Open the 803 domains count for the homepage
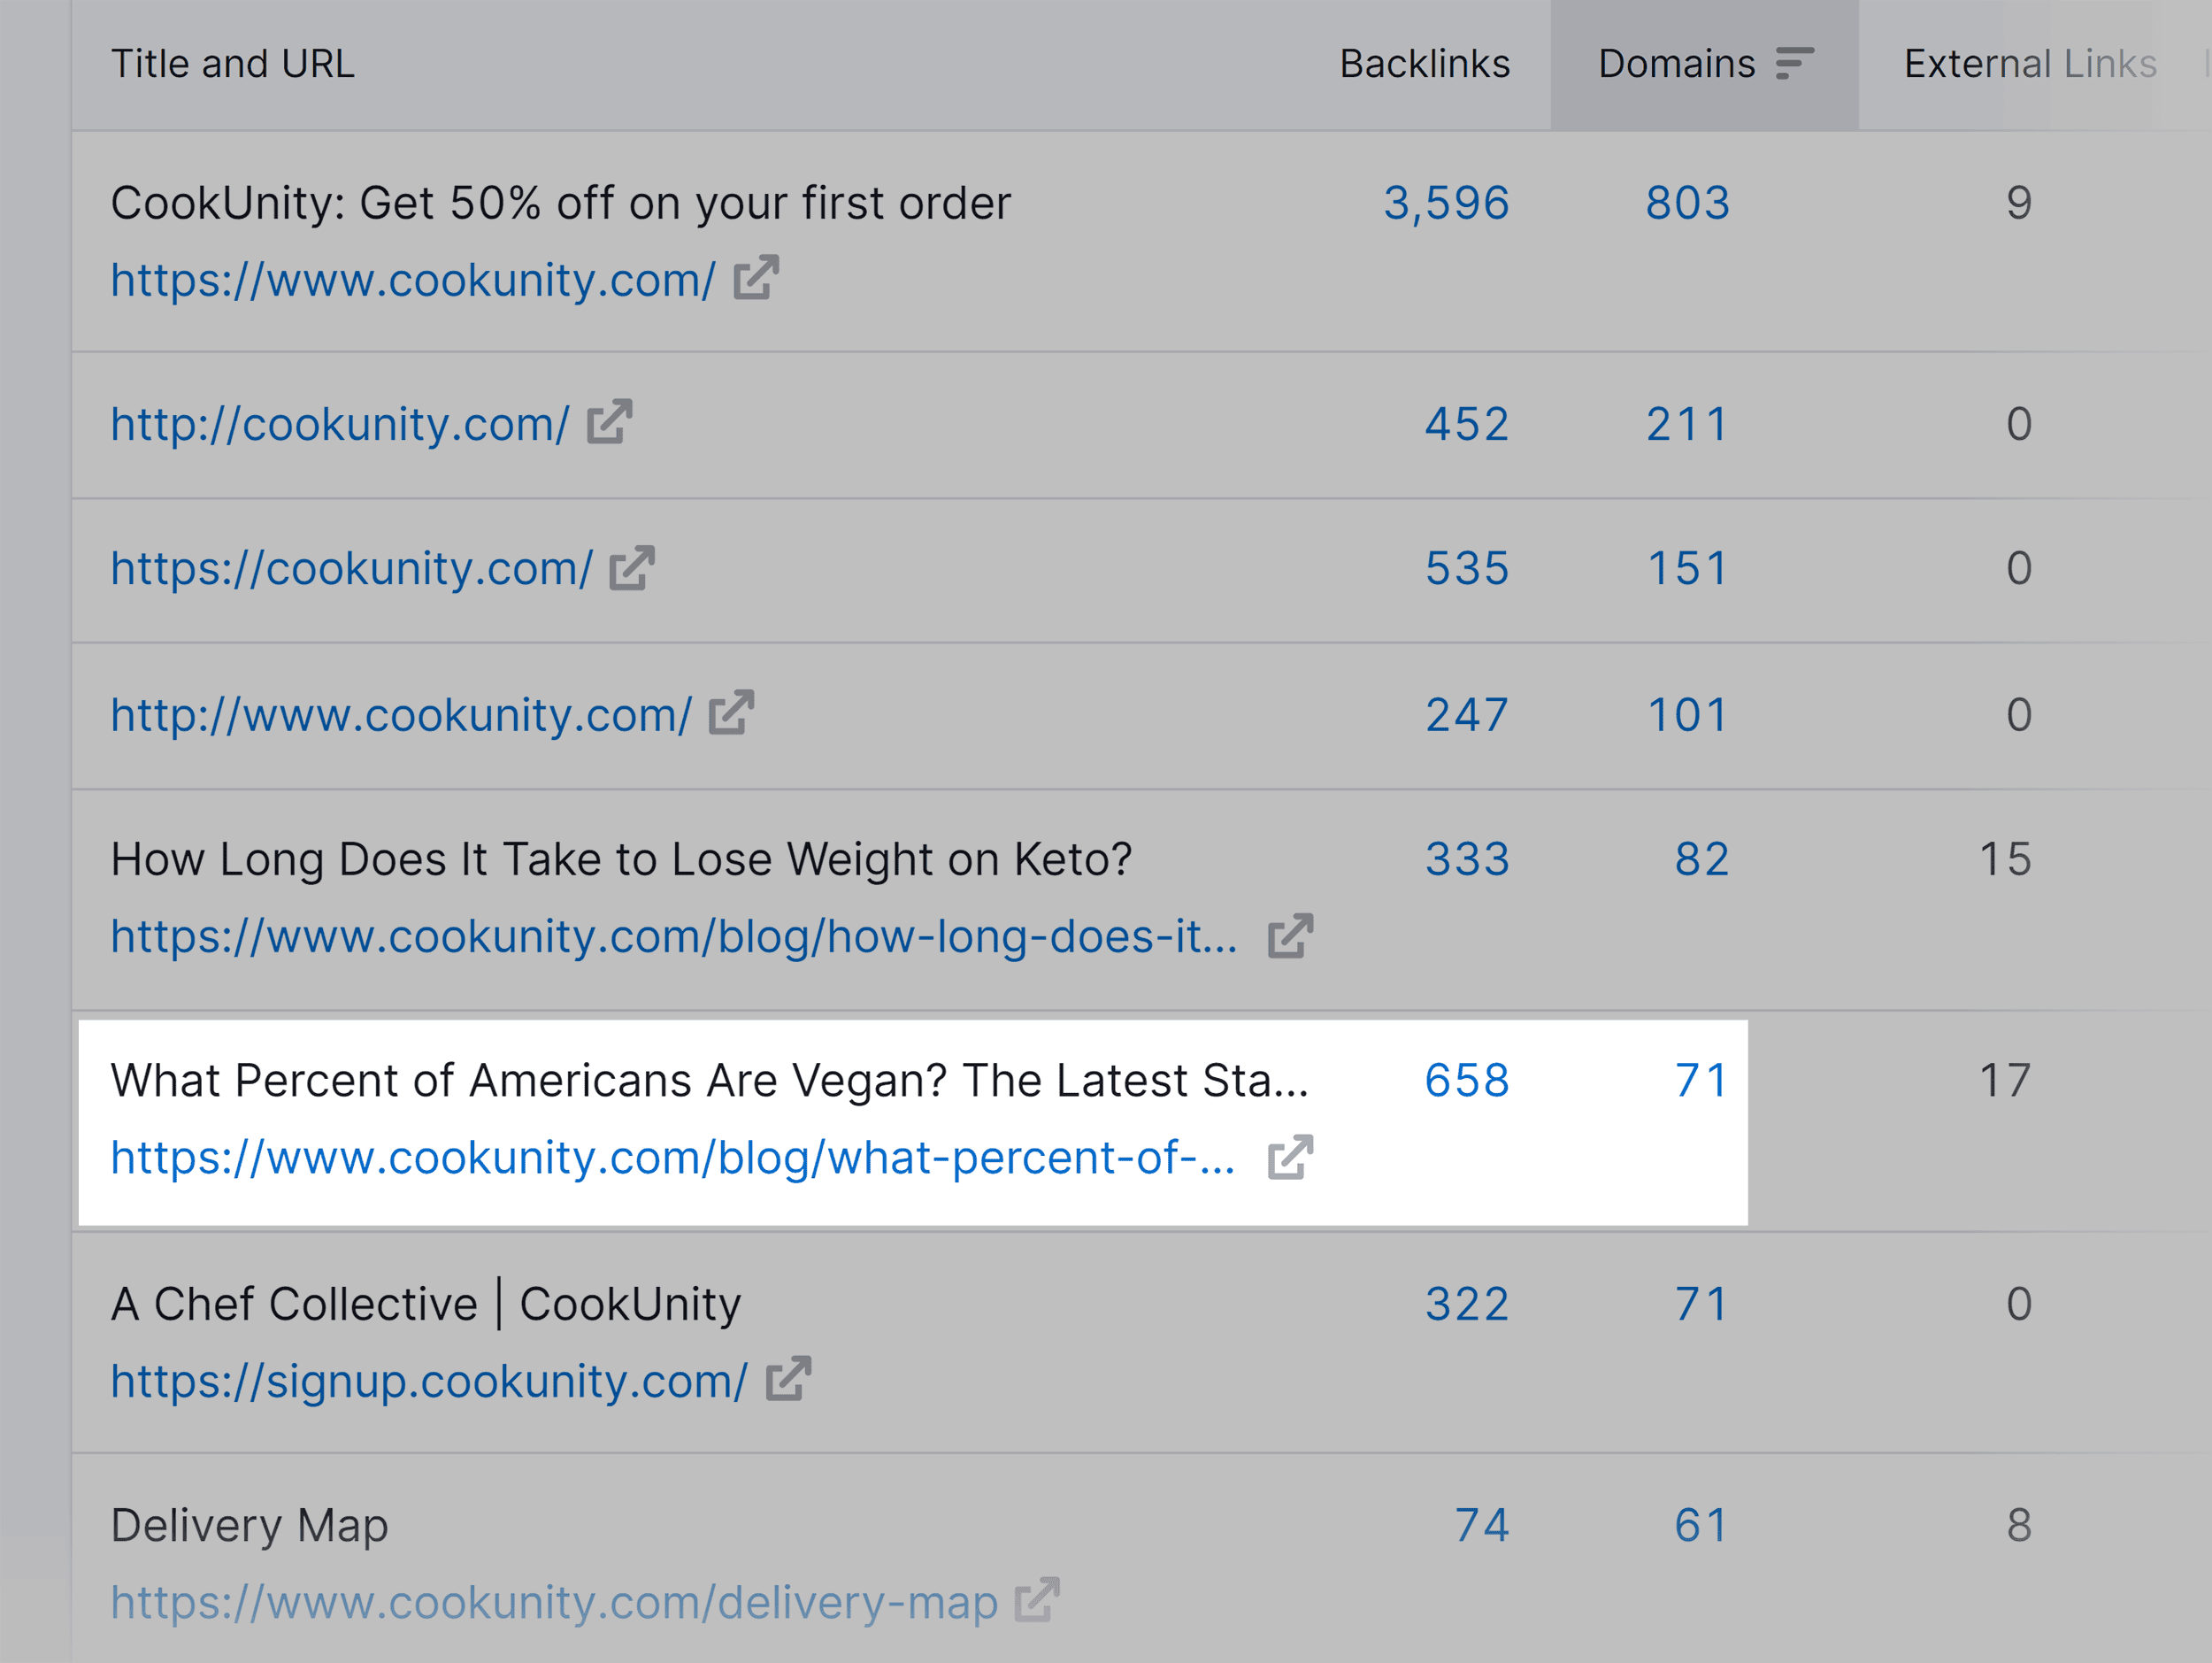This screenshot has width=2212, height=1663. click(1688, 203)
